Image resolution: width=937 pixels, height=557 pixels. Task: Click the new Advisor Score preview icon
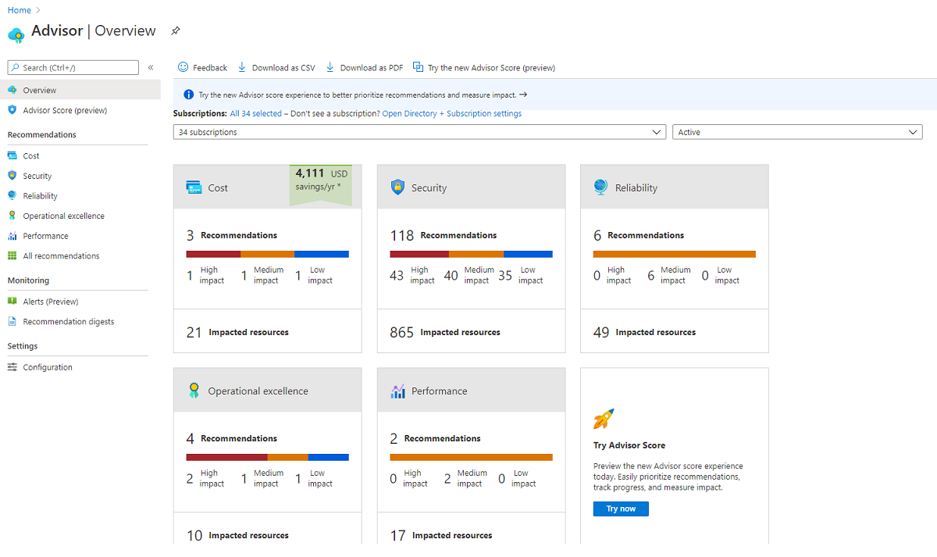coord(418,67)
